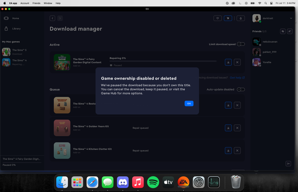Open the Help menu
298x192 pixels.
tap(58, 3)
